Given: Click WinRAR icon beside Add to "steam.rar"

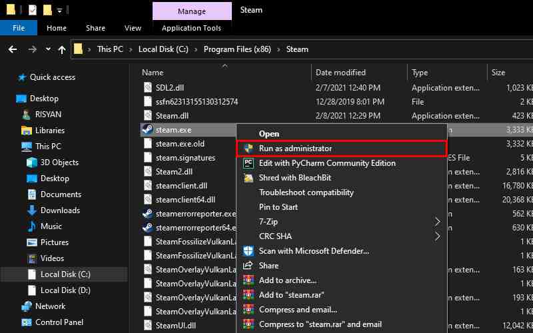Looking at the screenshot, I should point(249,295).
